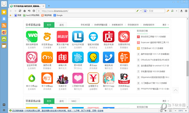Open the toolbar download manager icon

tap(181, 11)
